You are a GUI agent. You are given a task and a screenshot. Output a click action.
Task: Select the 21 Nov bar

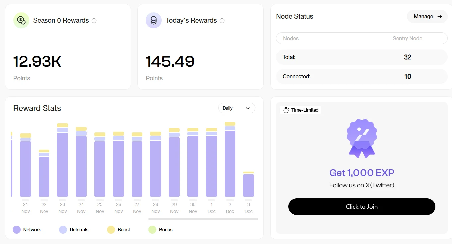coord(26,165)
